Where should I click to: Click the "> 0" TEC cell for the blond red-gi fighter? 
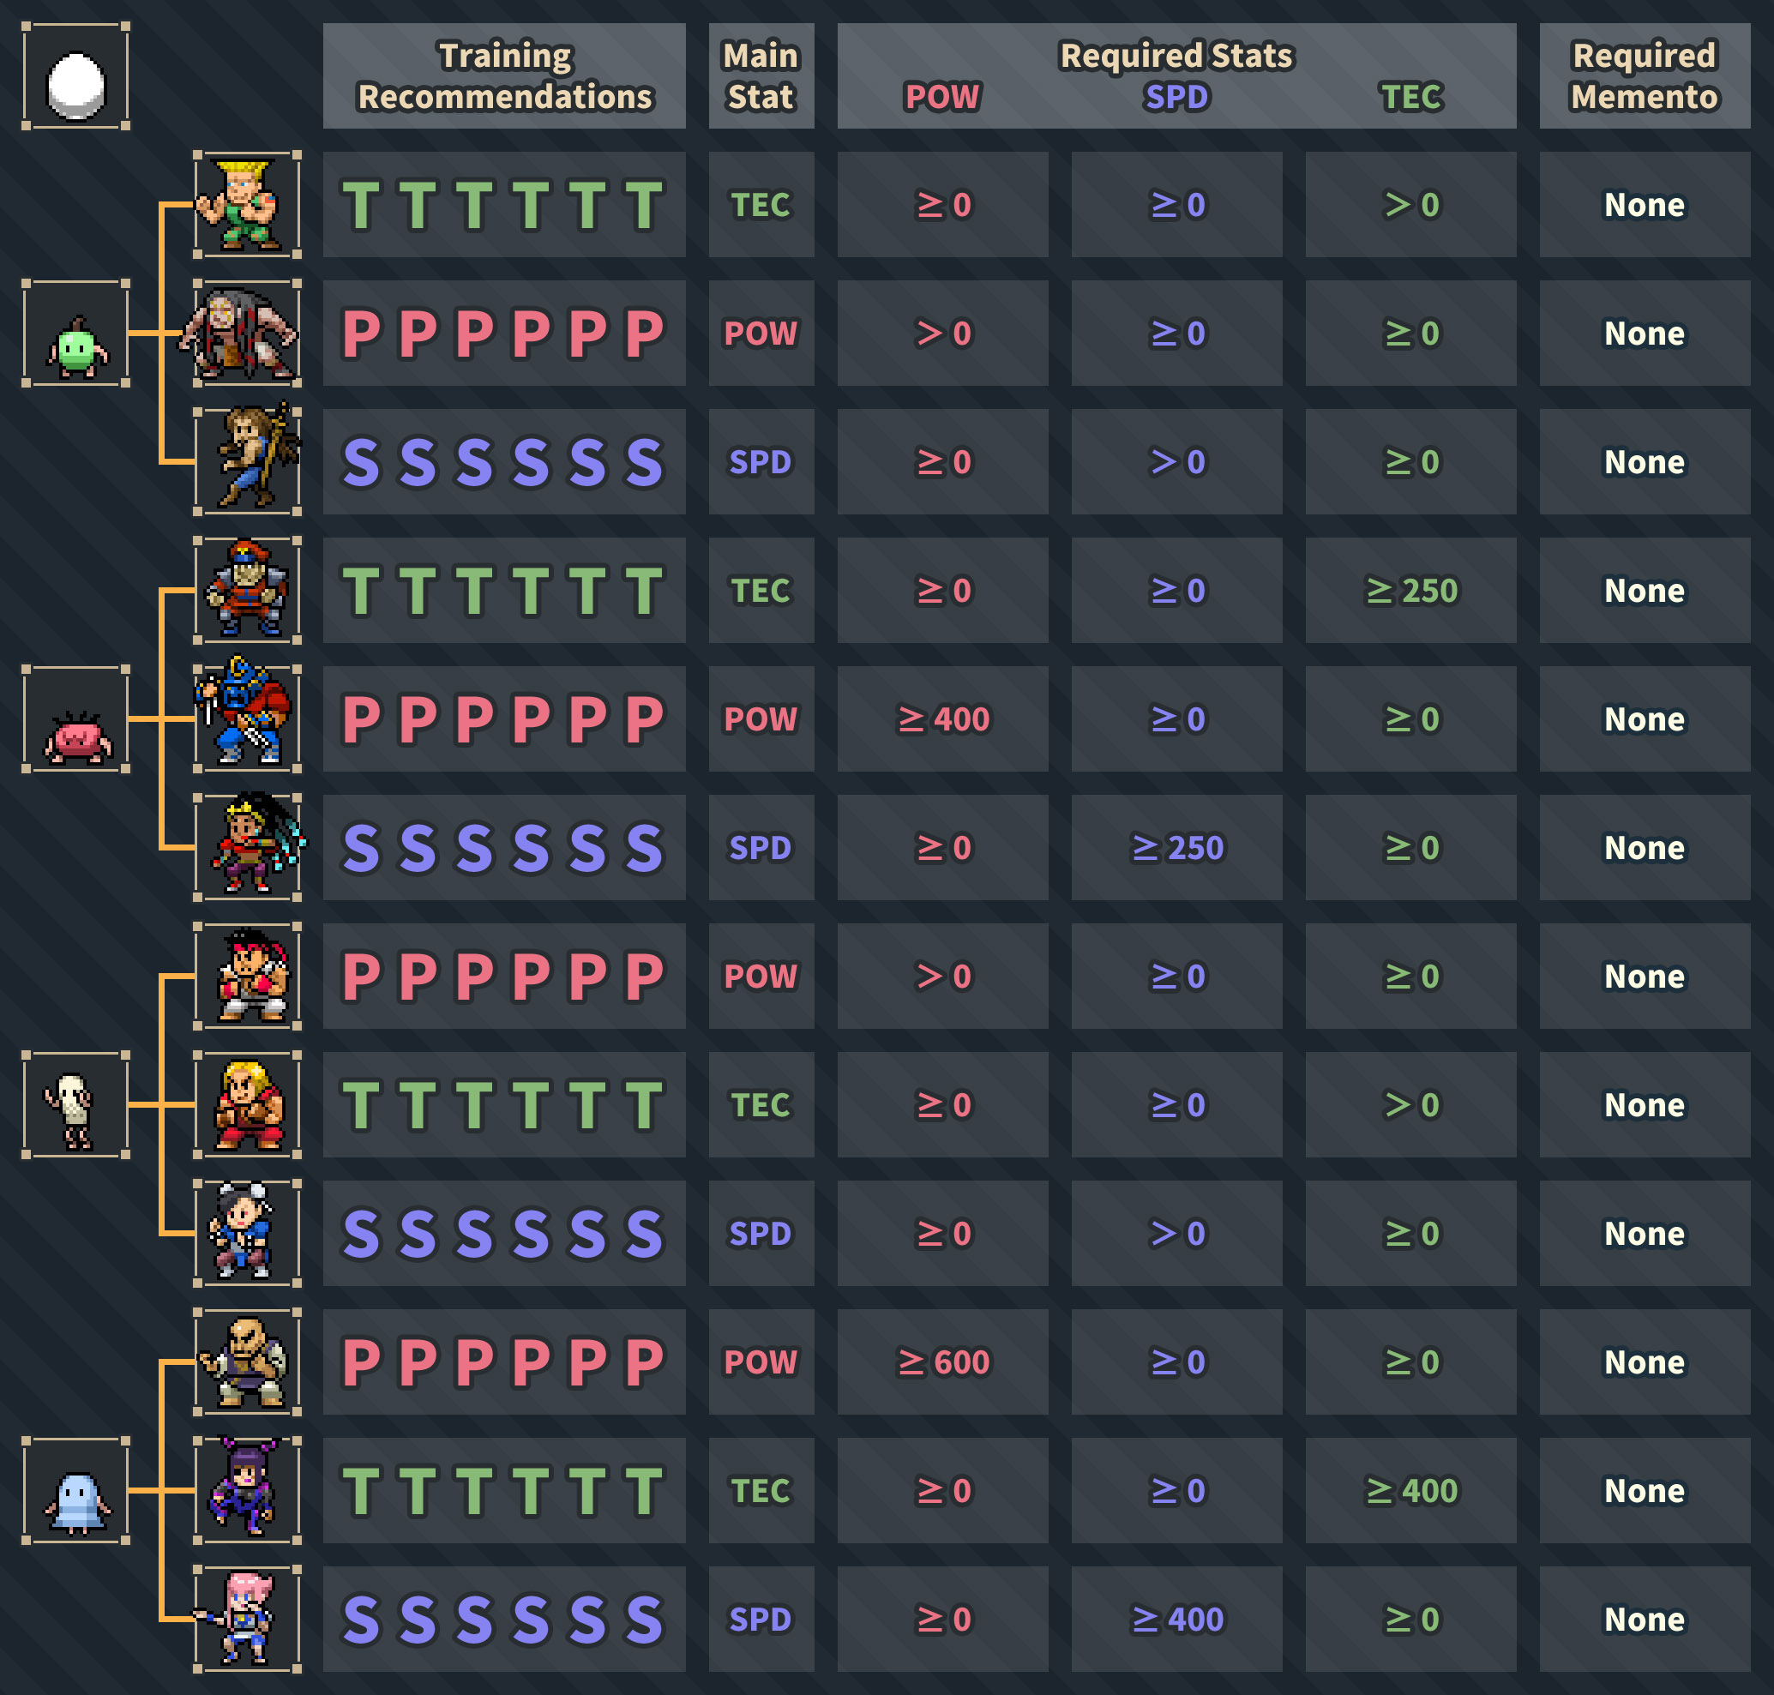(x=1411, y=1105)
